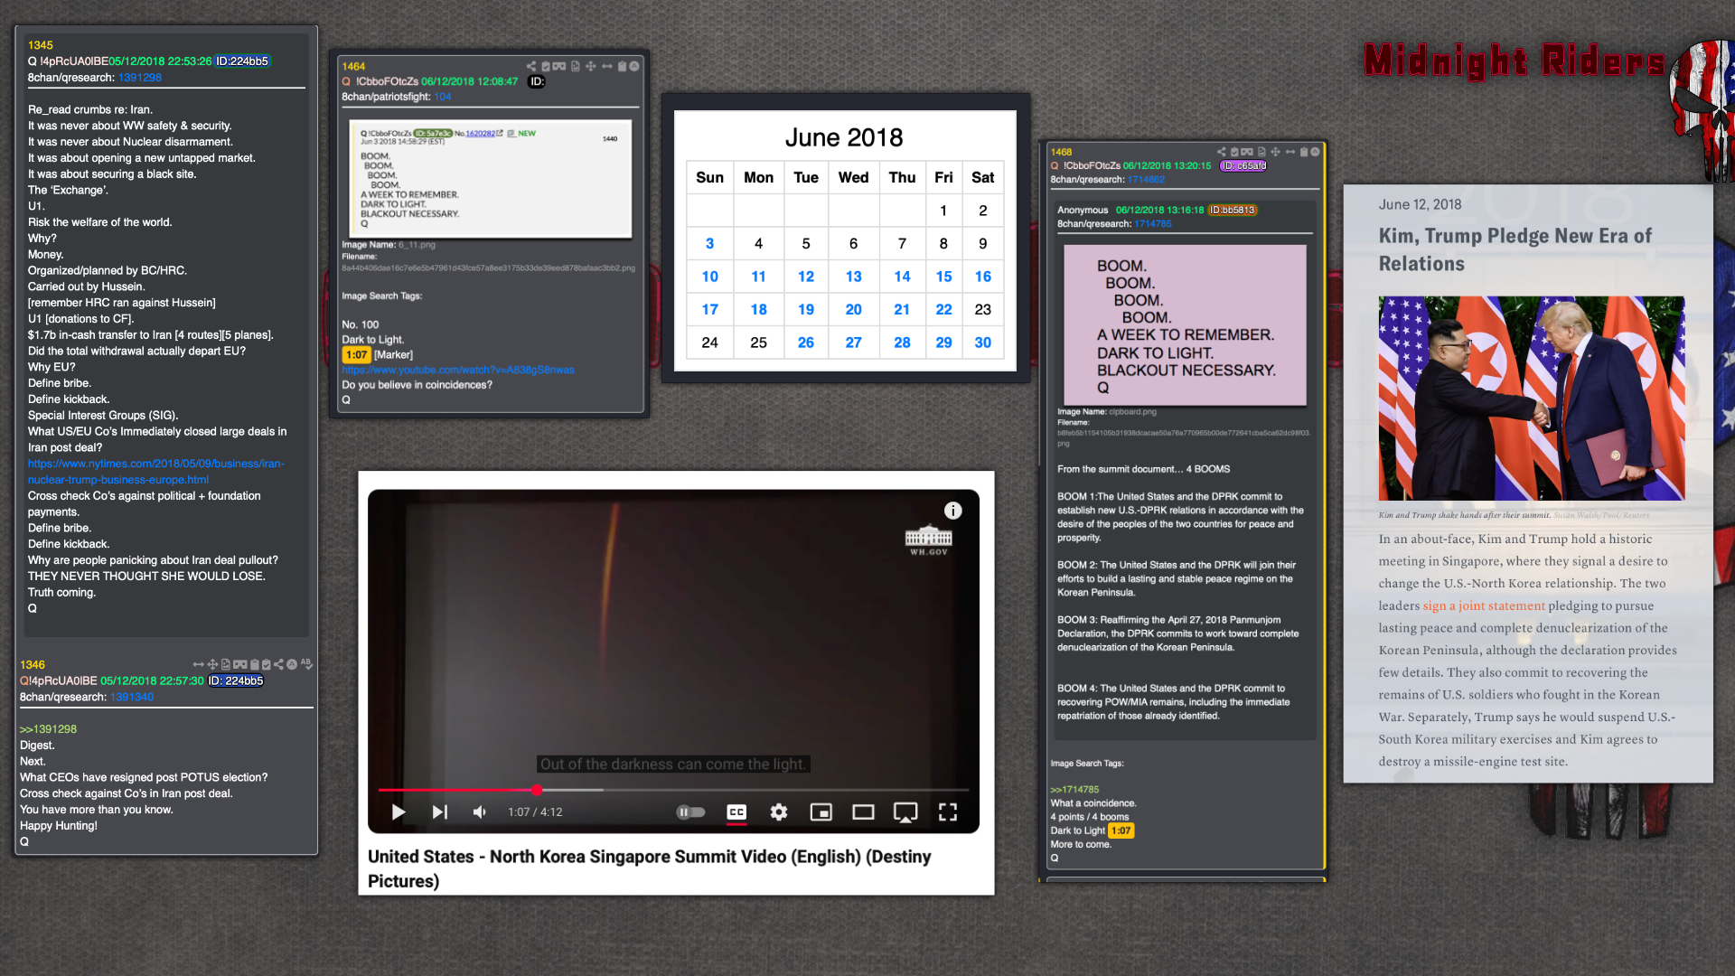Click the share icon on post 1346
The height and width of the screenshot is (976, 1735).
click(x=278, y=664)
